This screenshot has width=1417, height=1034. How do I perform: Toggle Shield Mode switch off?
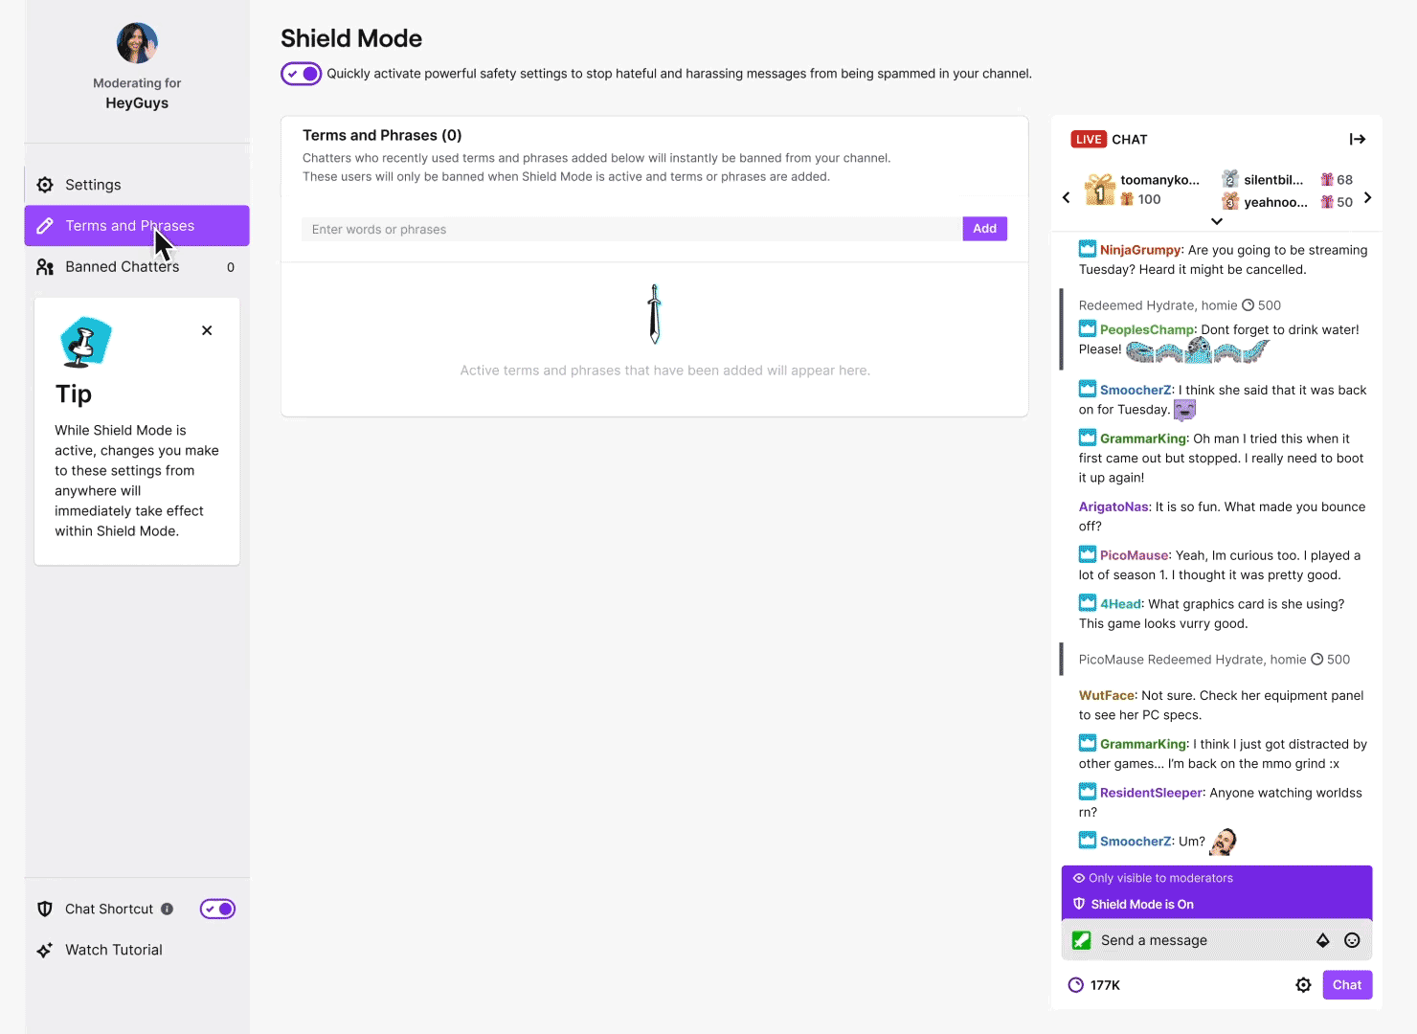301,74
